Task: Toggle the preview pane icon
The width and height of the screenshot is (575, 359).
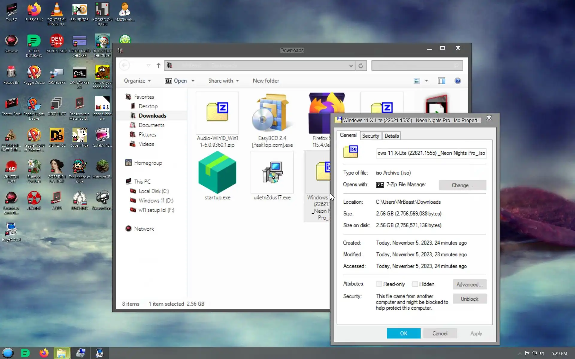Action: (441, 81)
